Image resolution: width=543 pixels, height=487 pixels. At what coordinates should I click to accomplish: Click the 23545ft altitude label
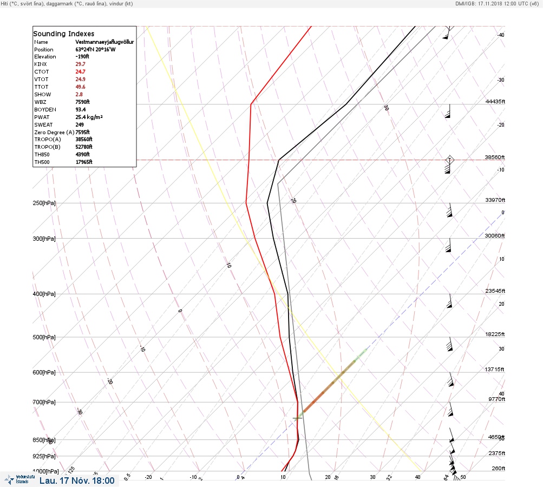tap(495, 291)
